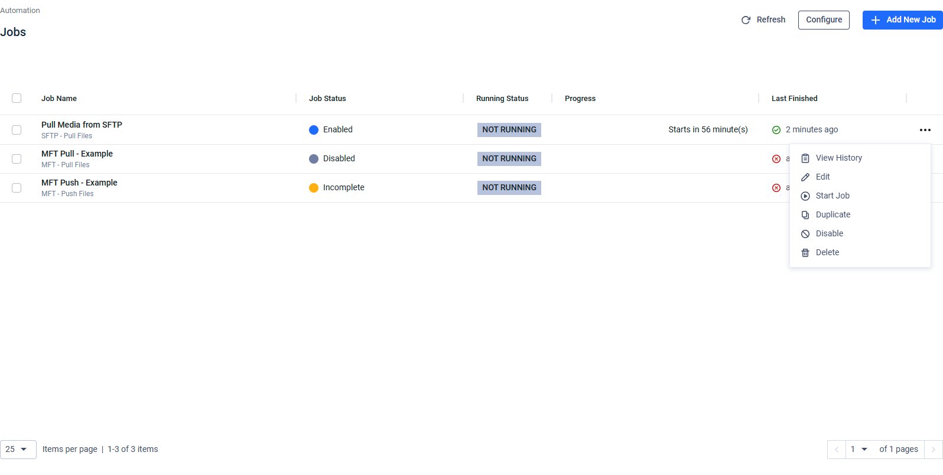Image resolution: width=943 pixels, height=475 pixels.
Task: Open the MFT Push - Example job
Action: coord(79,183)
